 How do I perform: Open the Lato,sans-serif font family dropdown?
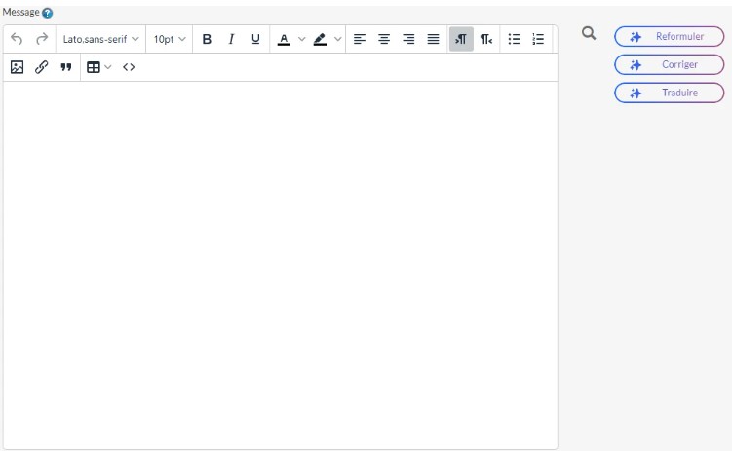(100, 39)
